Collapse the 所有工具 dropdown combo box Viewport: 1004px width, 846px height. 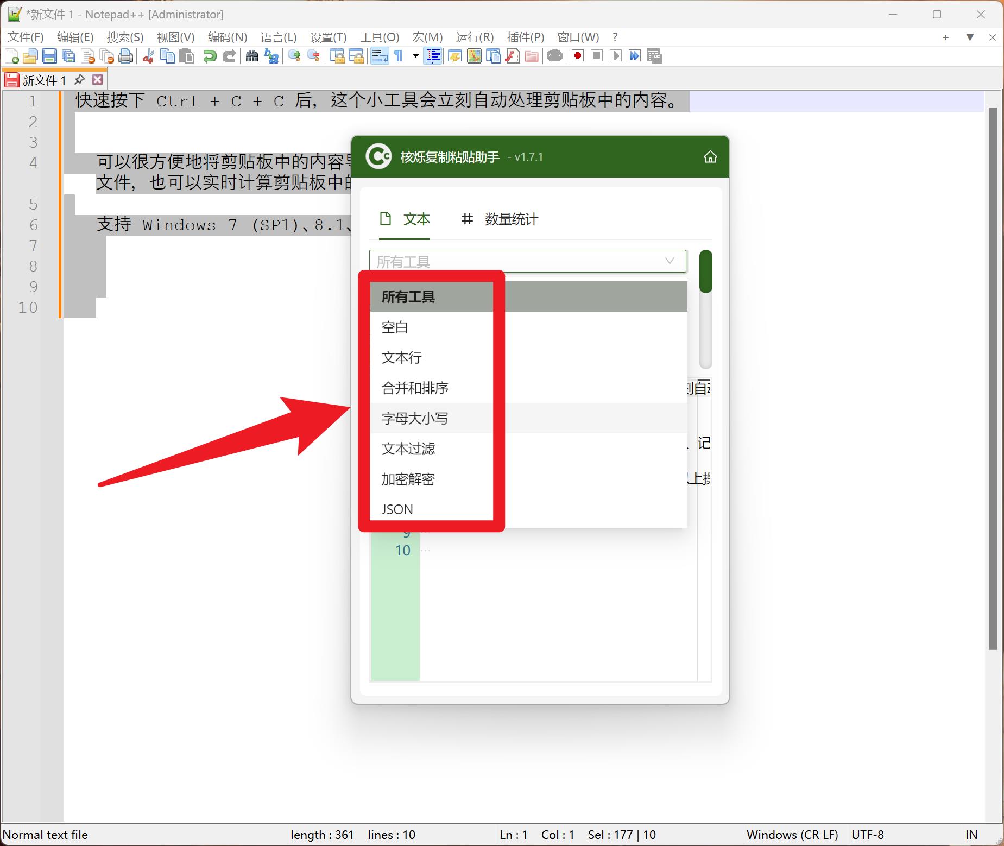tap(670, 261)
